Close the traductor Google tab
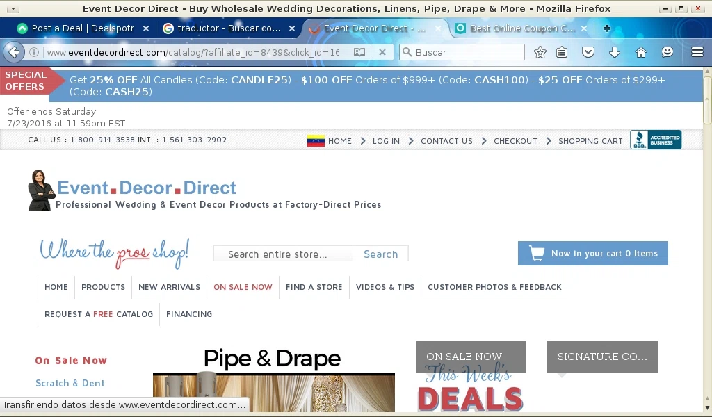 click(x=292, y=28)
